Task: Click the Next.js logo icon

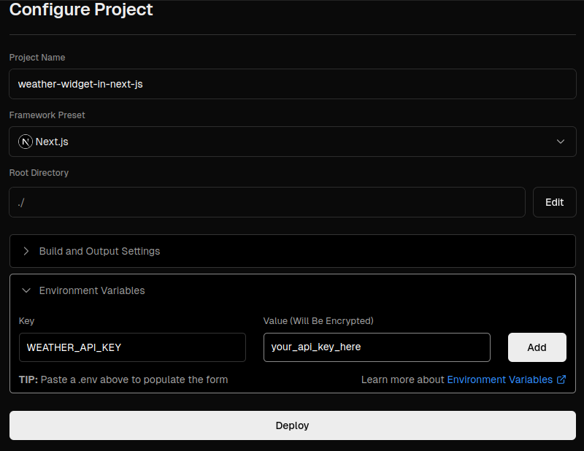Action: point(26,142)
